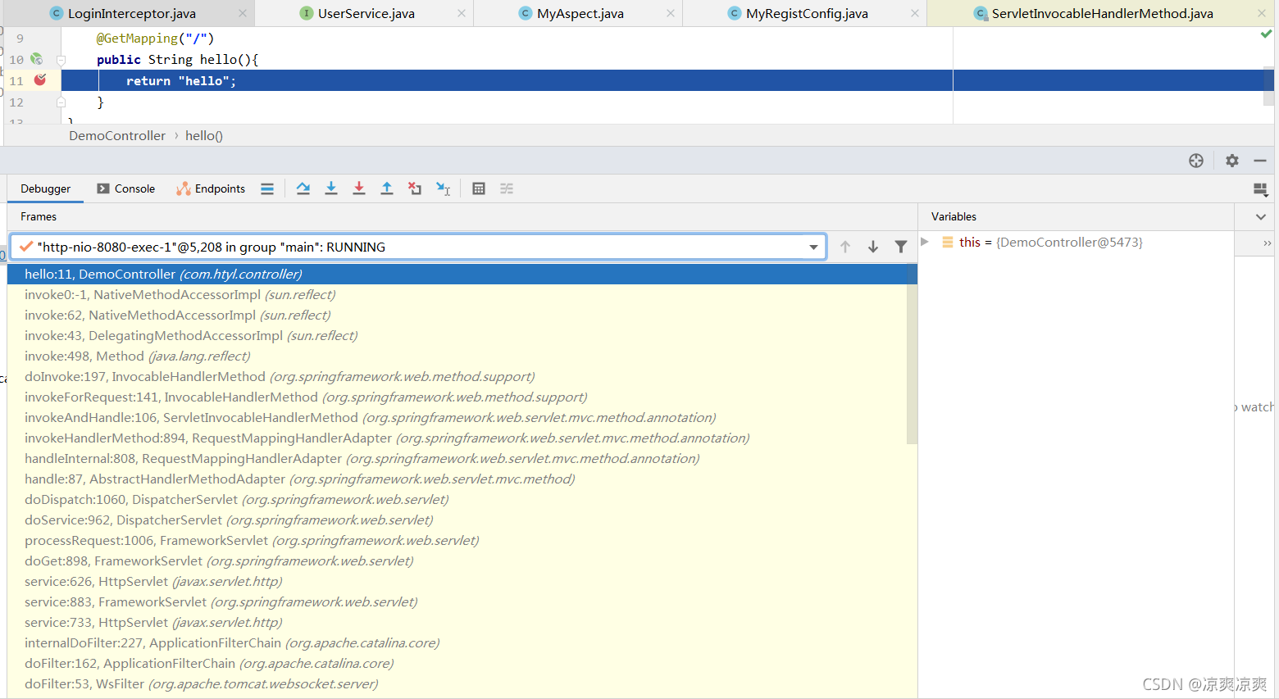1279x699 pixels.
Task: Close the UserService.java tab
Action: [462, 13]
